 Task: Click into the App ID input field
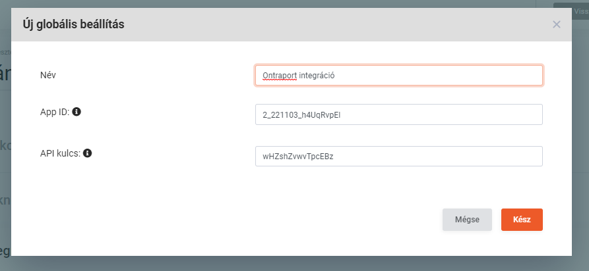(x=398, y=114)
